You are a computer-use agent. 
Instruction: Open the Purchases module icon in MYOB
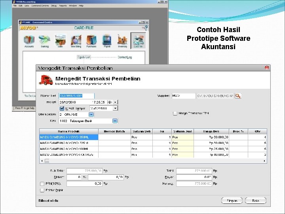coord(91,41)
